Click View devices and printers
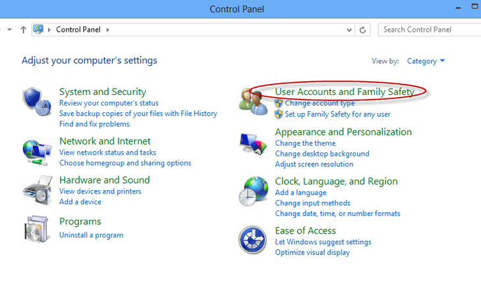Screen dimensions: 481x295 100,191
